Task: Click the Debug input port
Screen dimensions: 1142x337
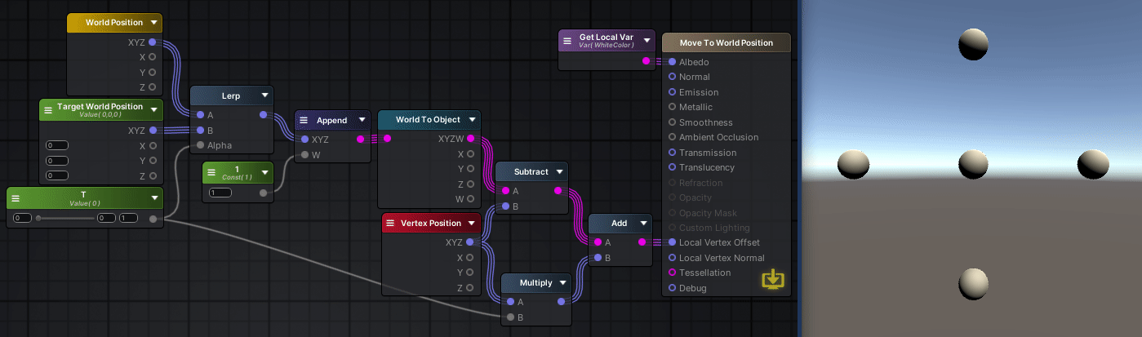Action: point(672,287)
